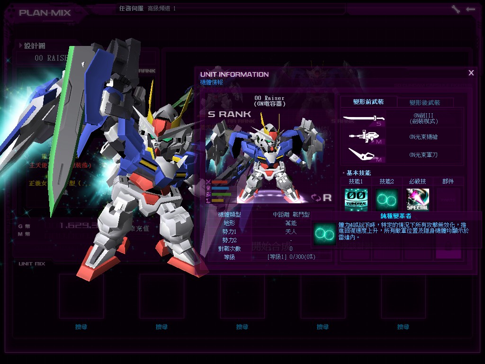The width and height of the screenshot is (485, 364).
Task: Click the blue defense stat bar
Action: 220,188
